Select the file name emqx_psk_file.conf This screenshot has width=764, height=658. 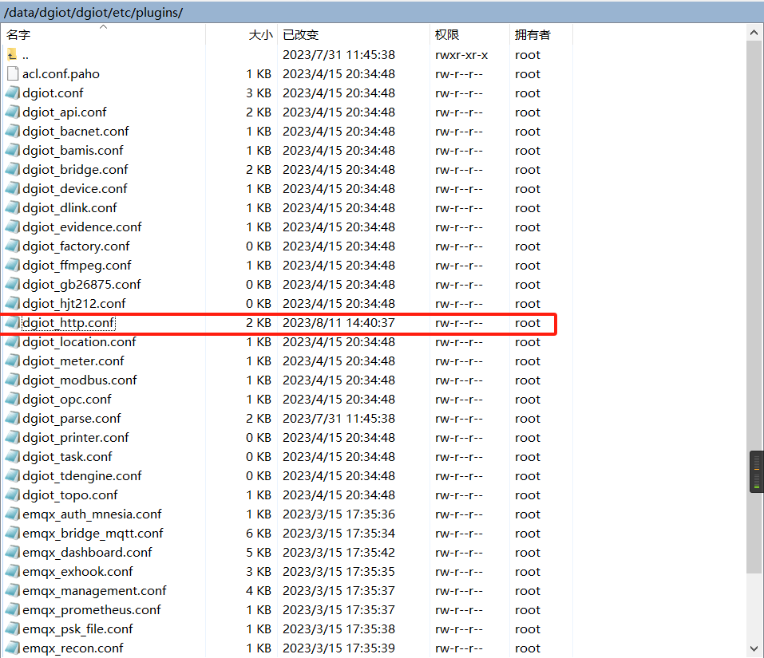77,628
